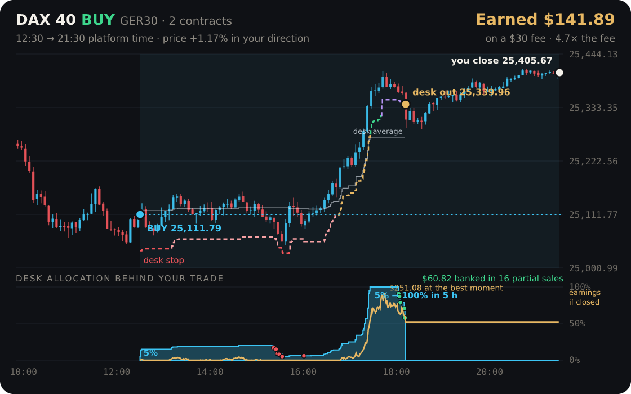Viewport: 631px width, 394px height.
Task: Click the 'DAX 40' title text
Action: tap(46, 20)
